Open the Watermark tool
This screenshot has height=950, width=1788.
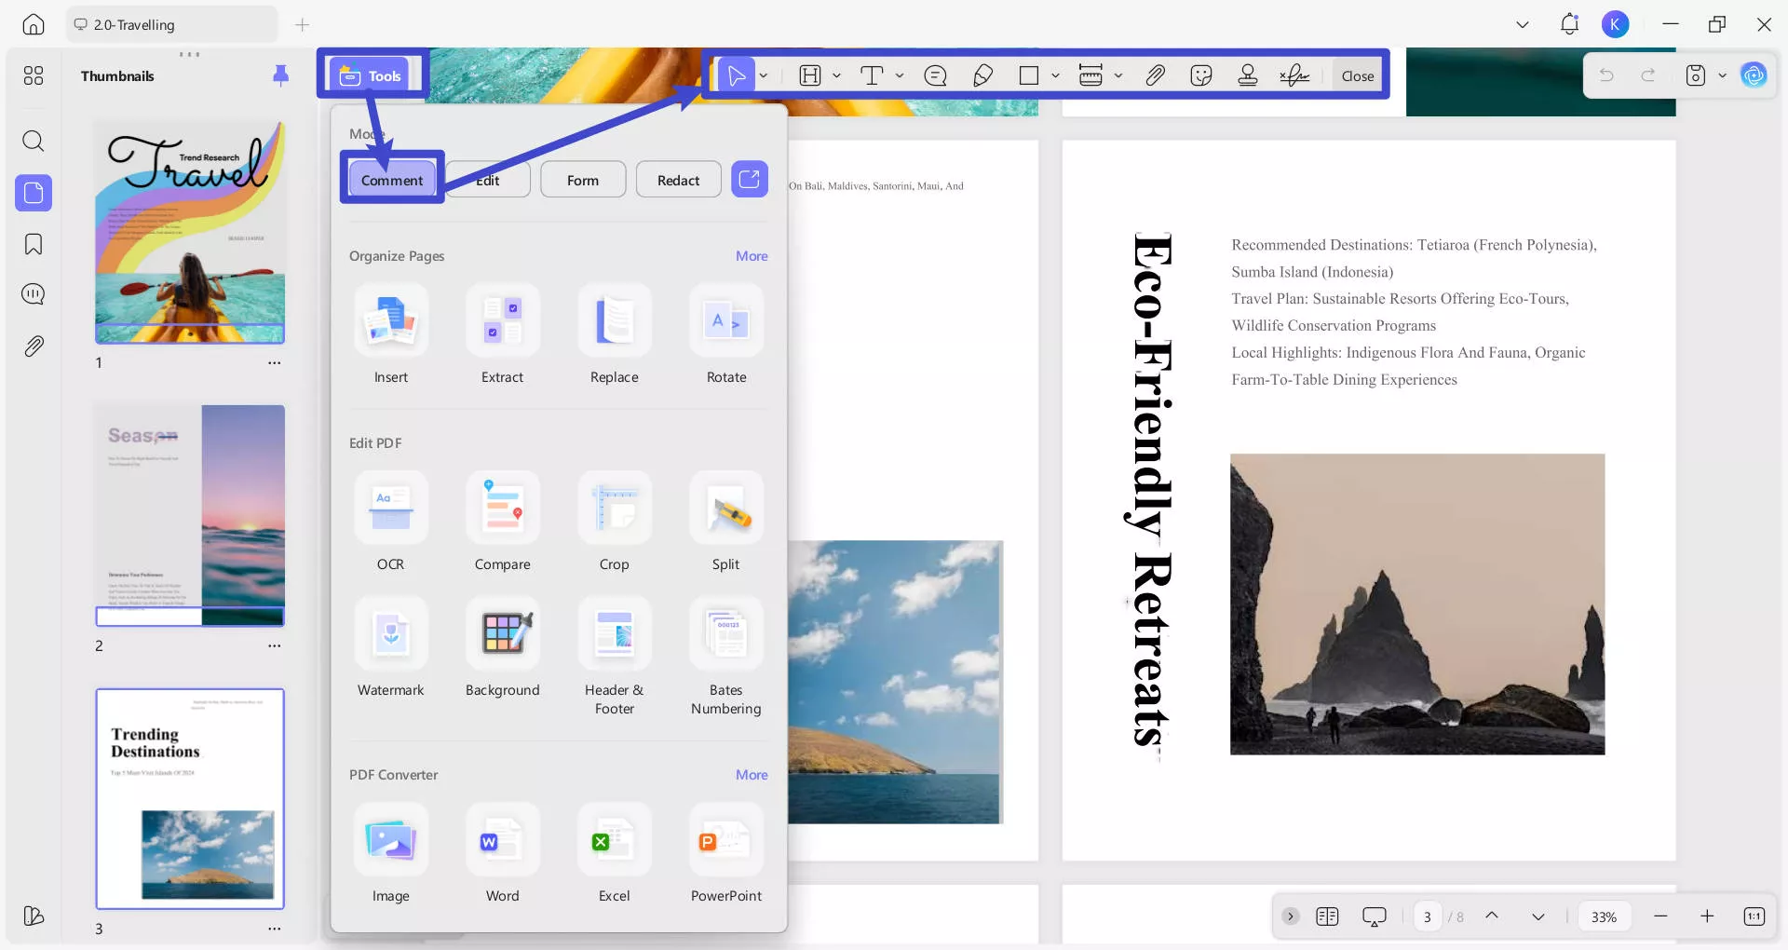point(391,634)
